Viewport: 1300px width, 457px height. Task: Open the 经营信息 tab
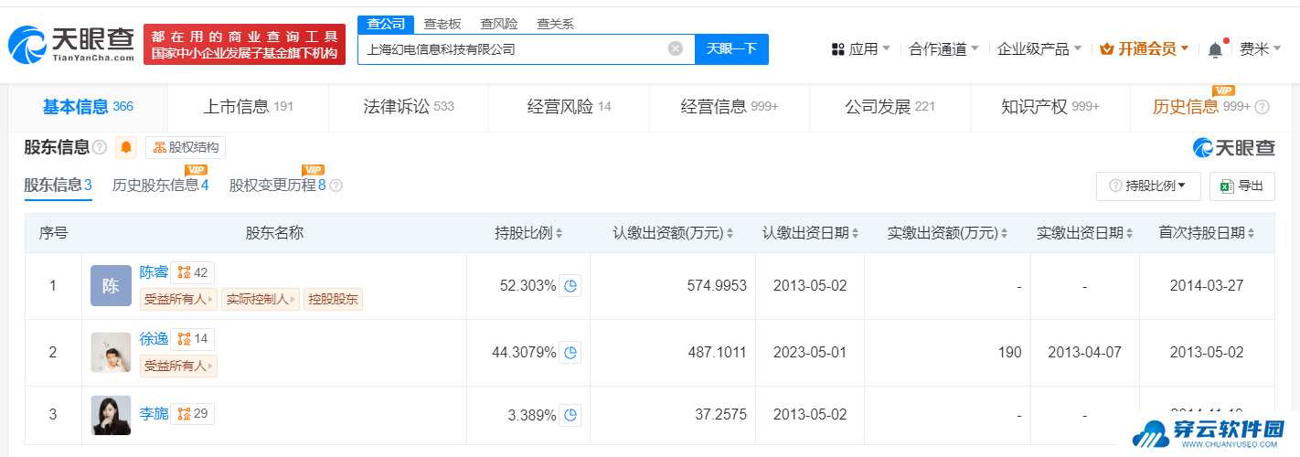click(x=729, y=107)
